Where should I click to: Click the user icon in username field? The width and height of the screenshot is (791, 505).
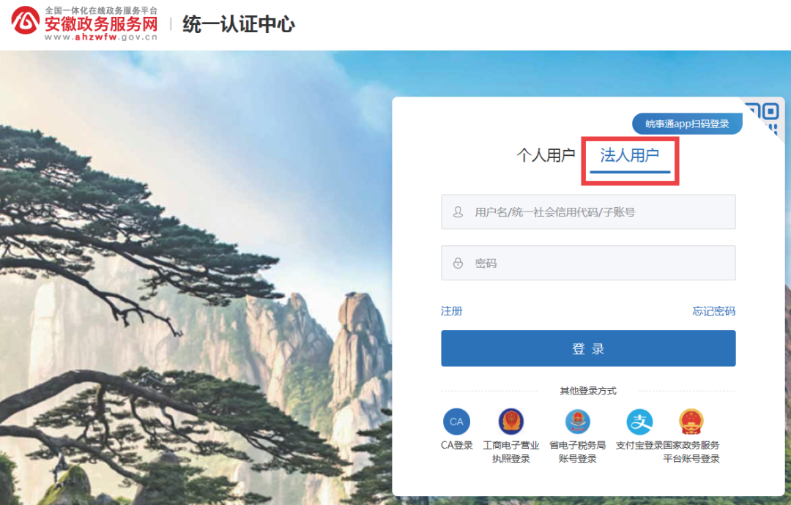pyautogui.click(x=458, y=212)
